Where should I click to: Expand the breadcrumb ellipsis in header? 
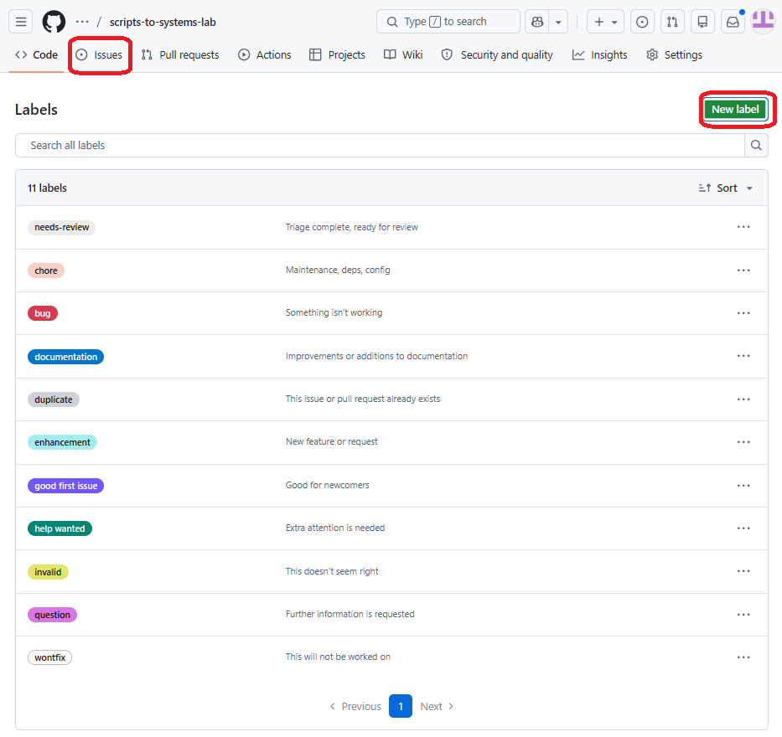[x=82, y=22]
